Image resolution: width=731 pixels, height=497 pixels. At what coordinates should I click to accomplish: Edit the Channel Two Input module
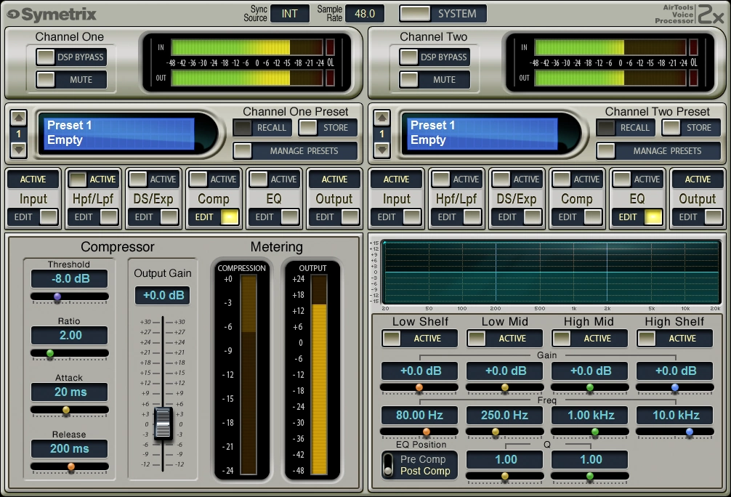(x=396, y=217)
